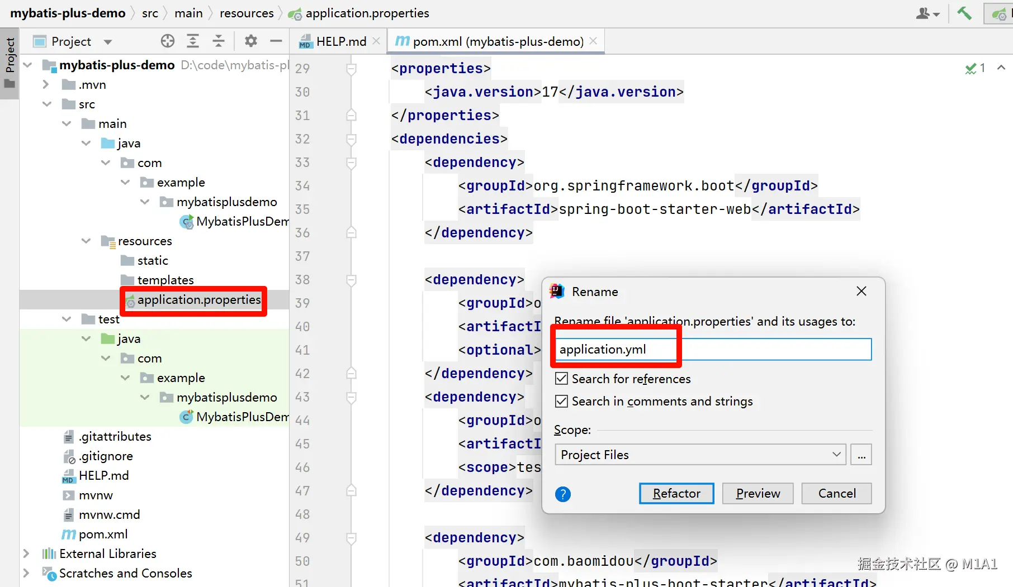Click the new file name input field
Viewport: 1013px width, 587px height.
(x=713, y=349)
